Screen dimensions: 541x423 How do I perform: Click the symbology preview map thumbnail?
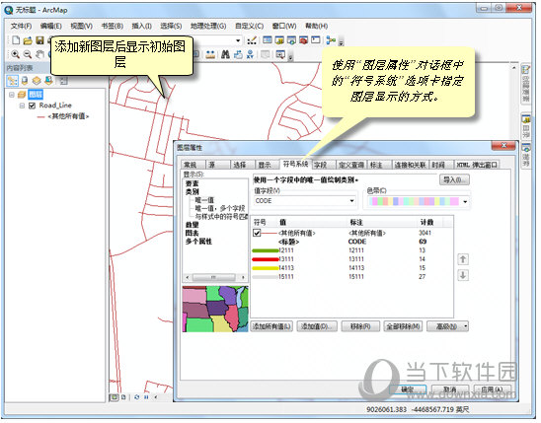tap(215, 309)
